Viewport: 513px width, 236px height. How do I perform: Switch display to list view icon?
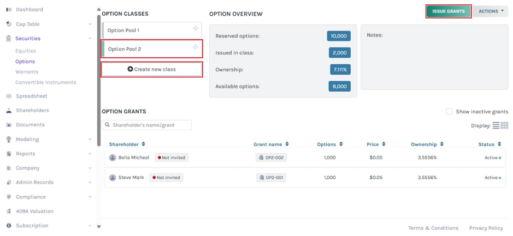tap(496, 125)
